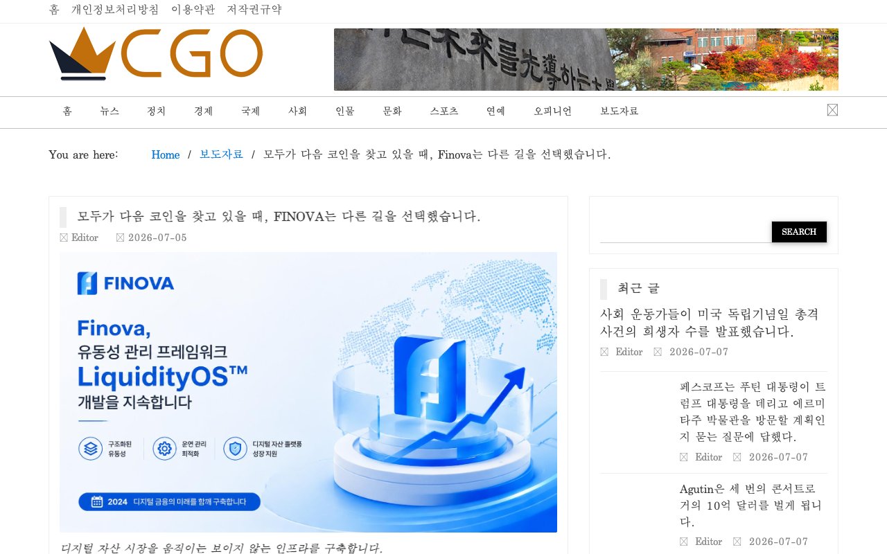The width and height of the screenshot is (887, 554).
Task: Select 사회 menu item
Action: pos(298,111)
